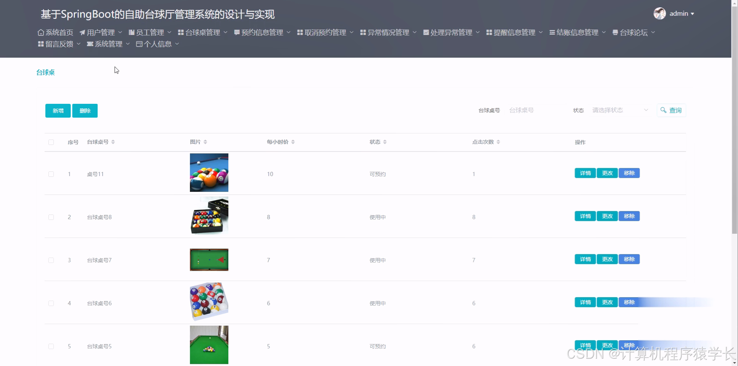Viewport: 738px width, 366px height.
Task: Click 详情 for table 台球桌号7
Action: 585,259
